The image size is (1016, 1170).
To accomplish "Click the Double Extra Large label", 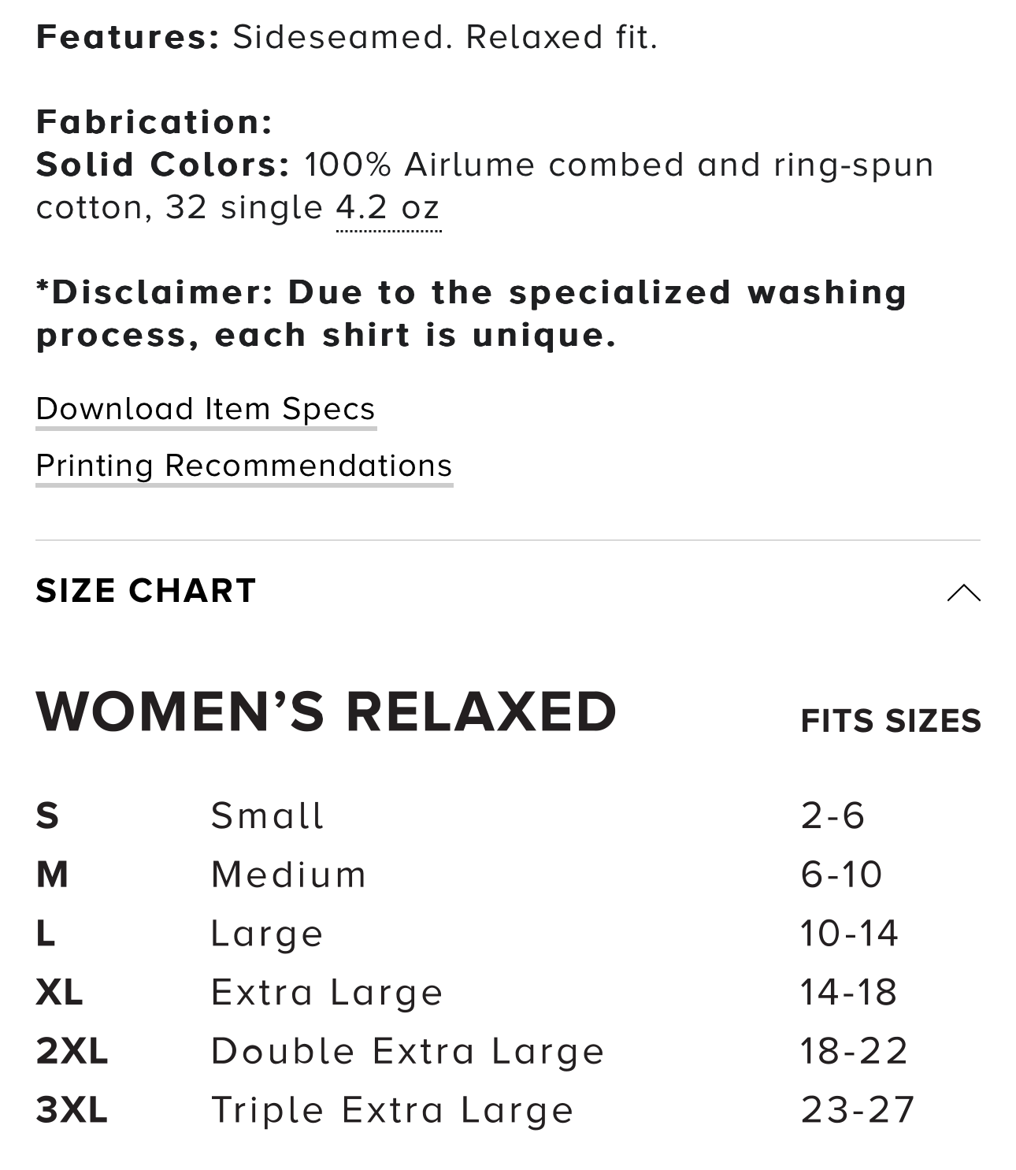I will coord(407,1051).
